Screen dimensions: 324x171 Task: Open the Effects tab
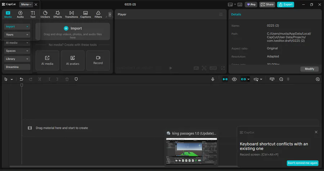click(x=58, y=14)
